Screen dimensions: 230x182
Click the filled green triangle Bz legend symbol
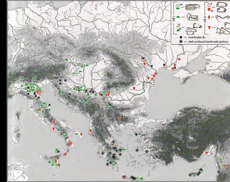[178, 30]
